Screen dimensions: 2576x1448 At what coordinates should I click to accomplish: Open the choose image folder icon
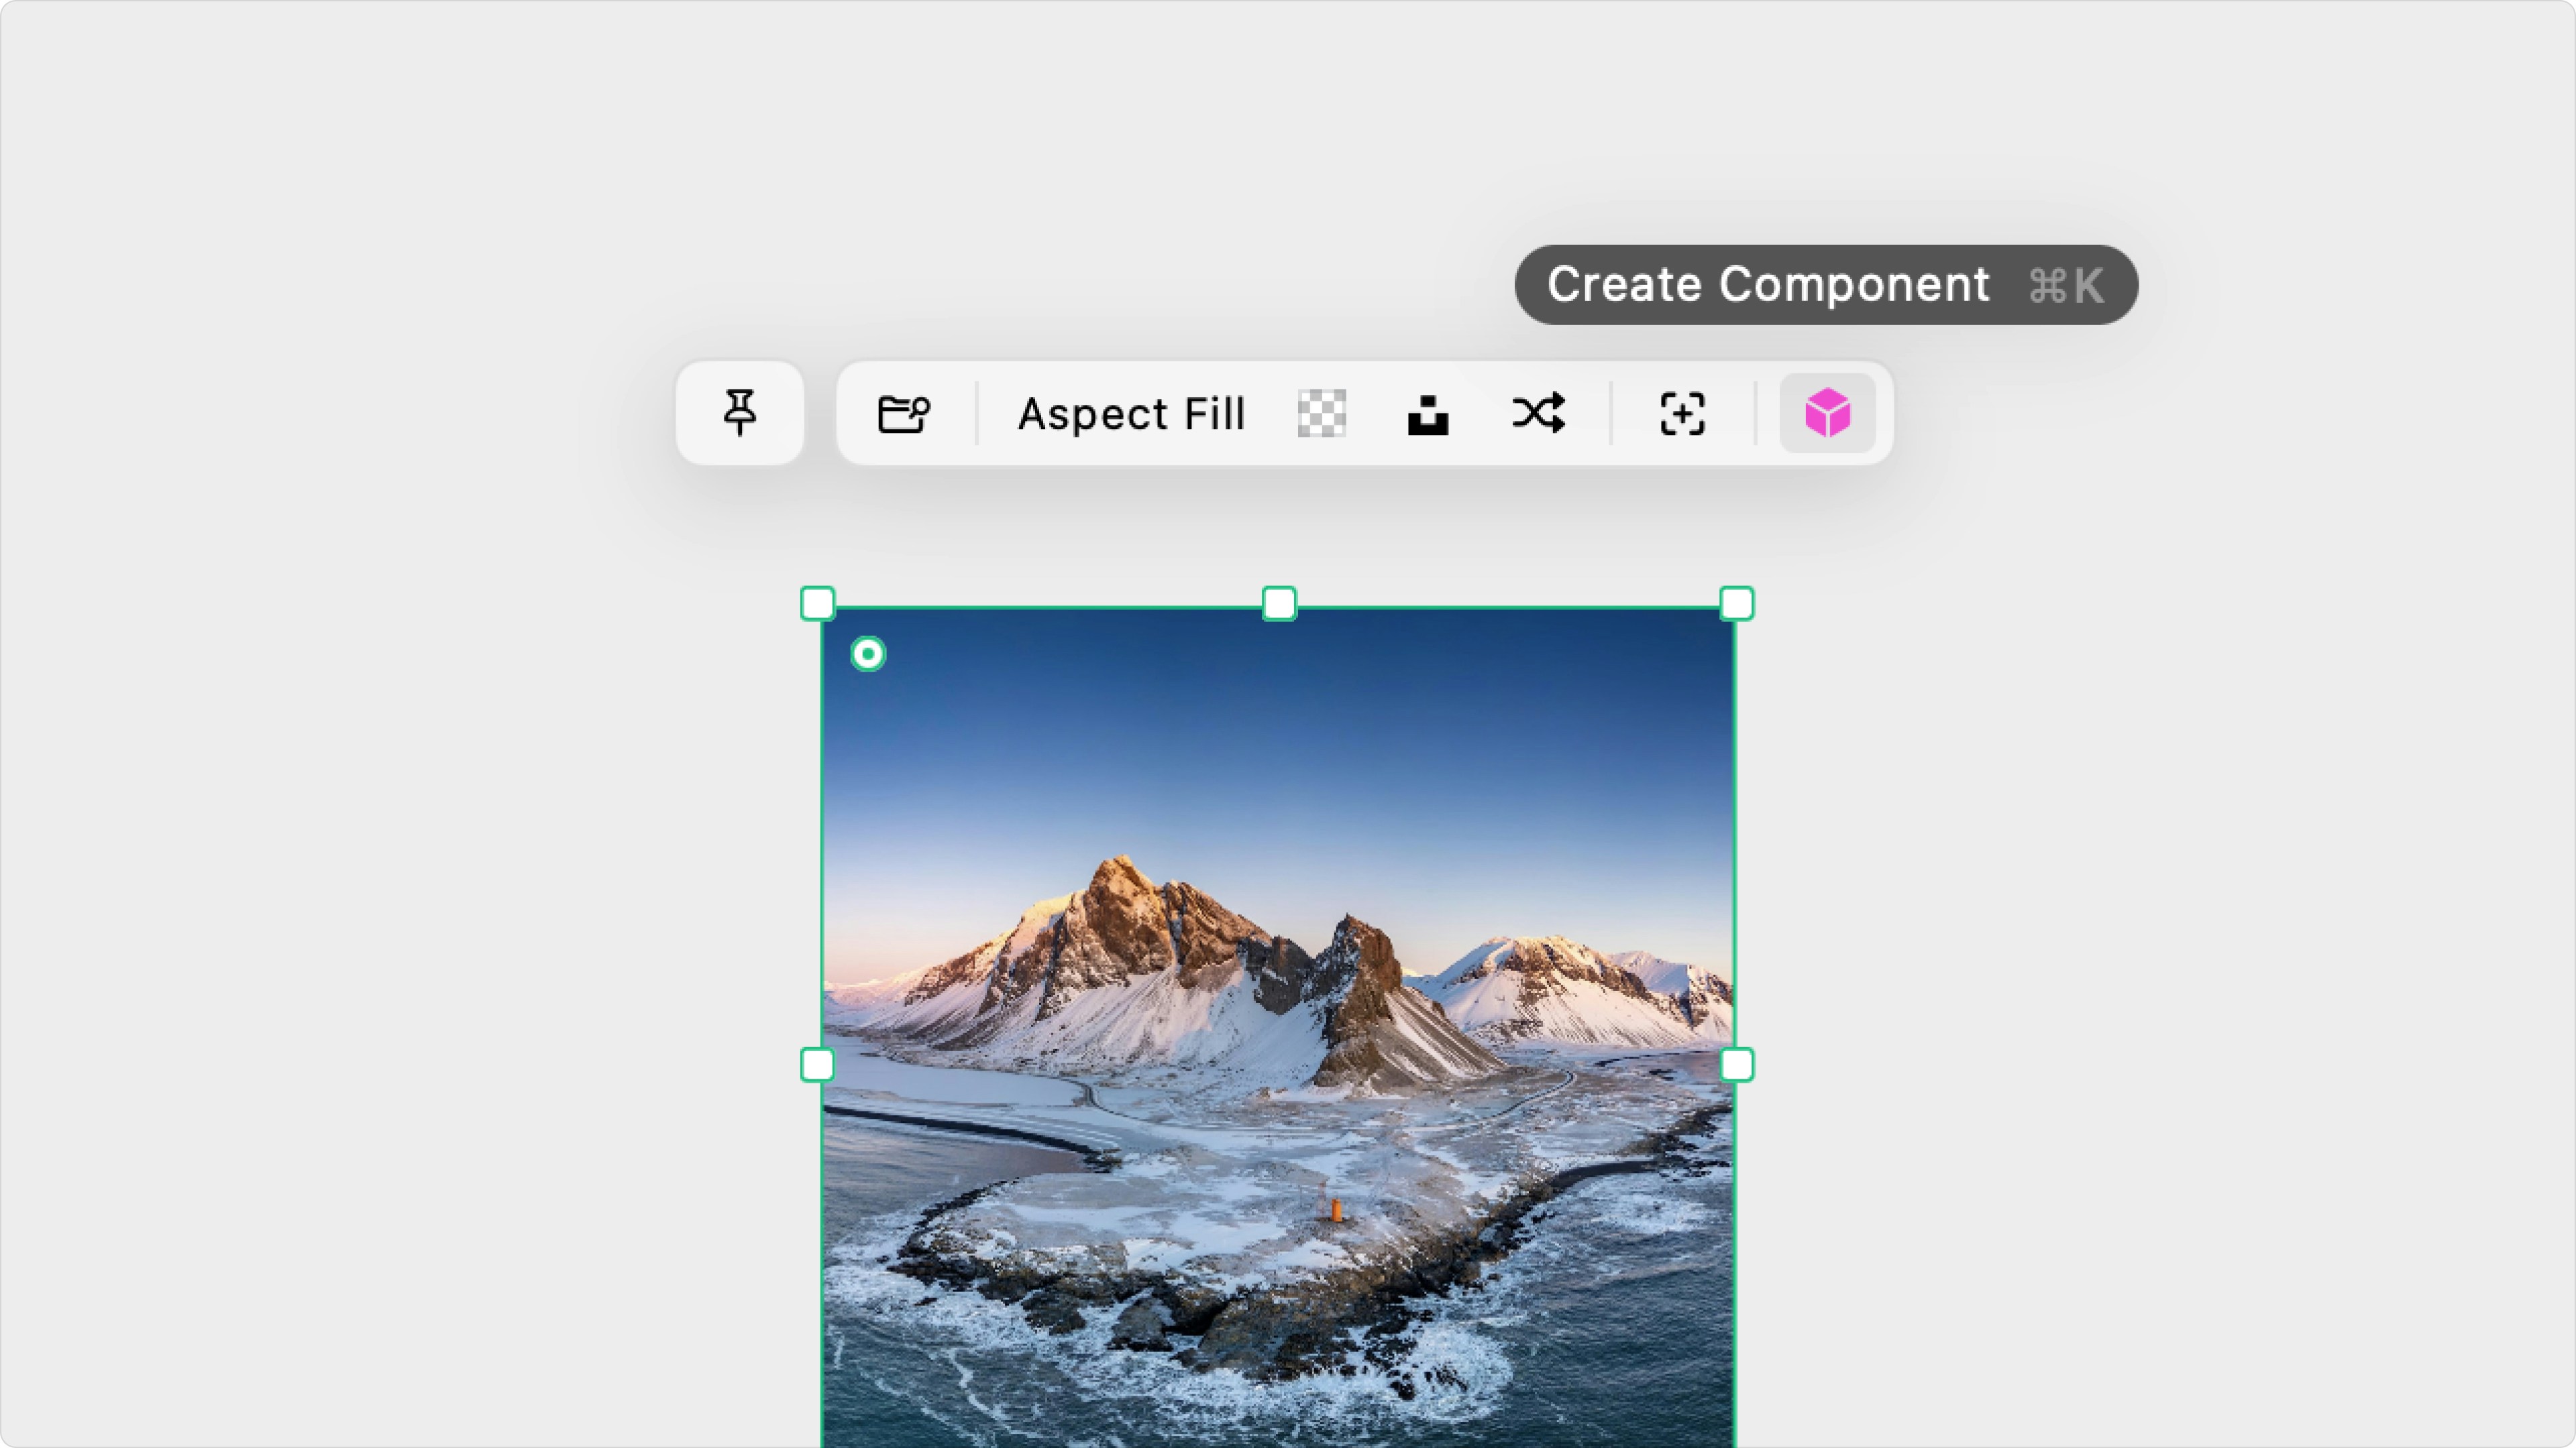pyautogui.click(x=903, y=413)
